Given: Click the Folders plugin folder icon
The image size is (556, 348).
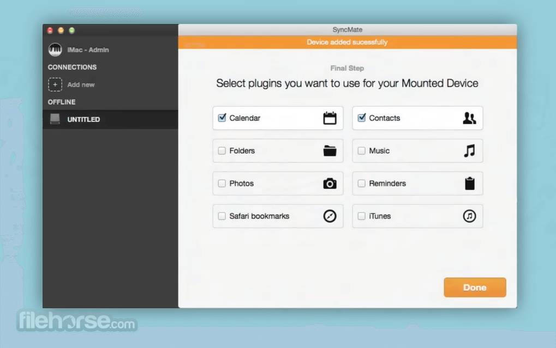Looking at the screenshot, I should pyautogui.click(x=330, y=151).
